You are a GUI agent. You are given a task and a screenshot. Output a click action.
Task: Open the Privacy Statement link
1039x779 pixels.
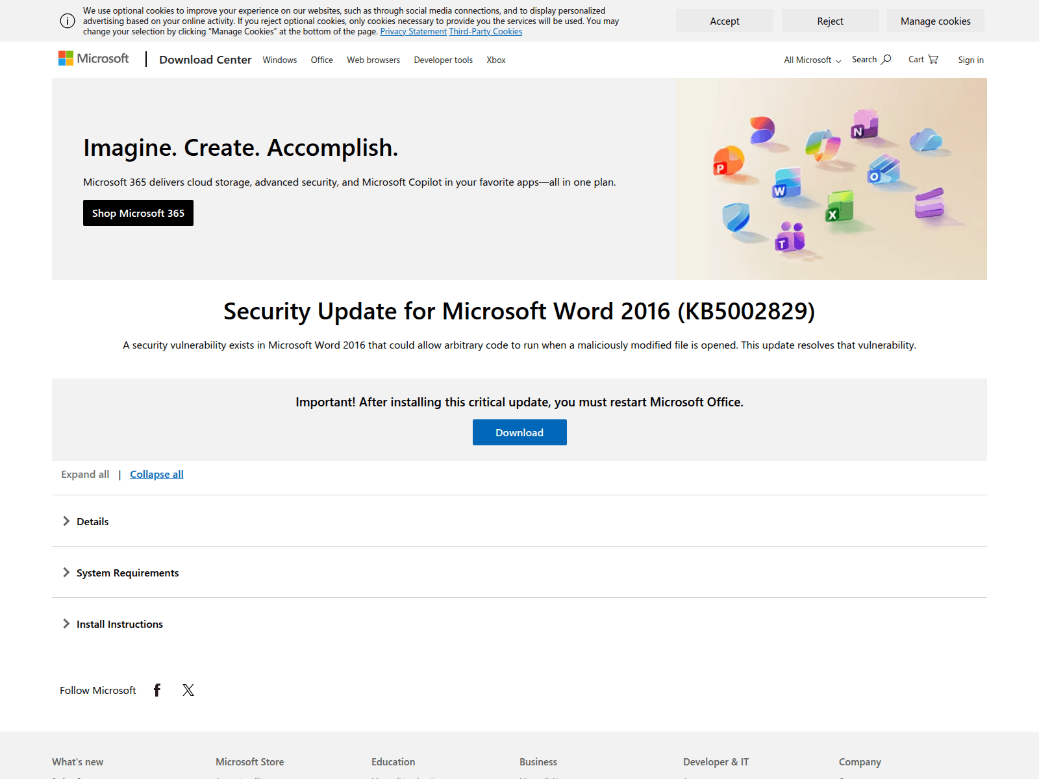[x=414, y=31]
